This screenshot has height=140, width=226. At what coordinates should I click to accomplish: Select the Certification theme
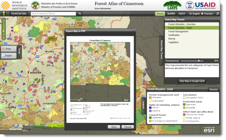coord(192,35)
